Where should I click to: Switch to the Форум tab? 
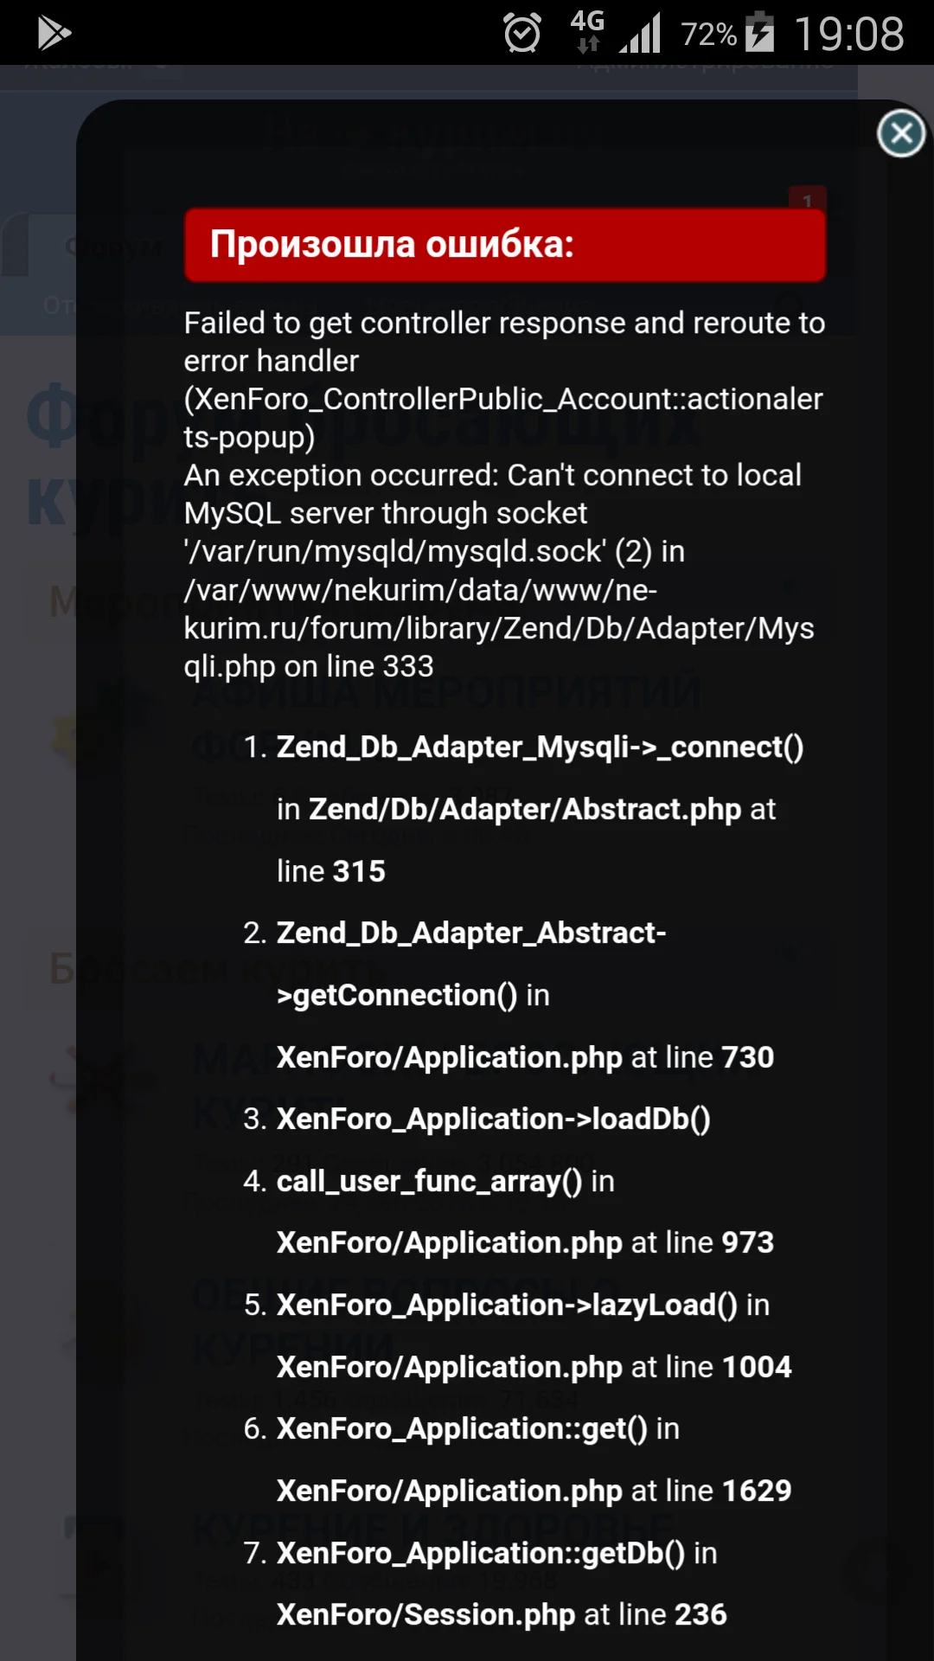pos(112,247)
